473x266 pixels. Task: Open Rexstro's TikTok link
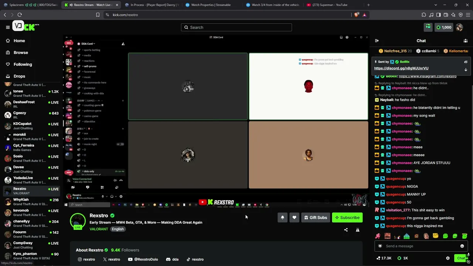(x=195, y=259)
